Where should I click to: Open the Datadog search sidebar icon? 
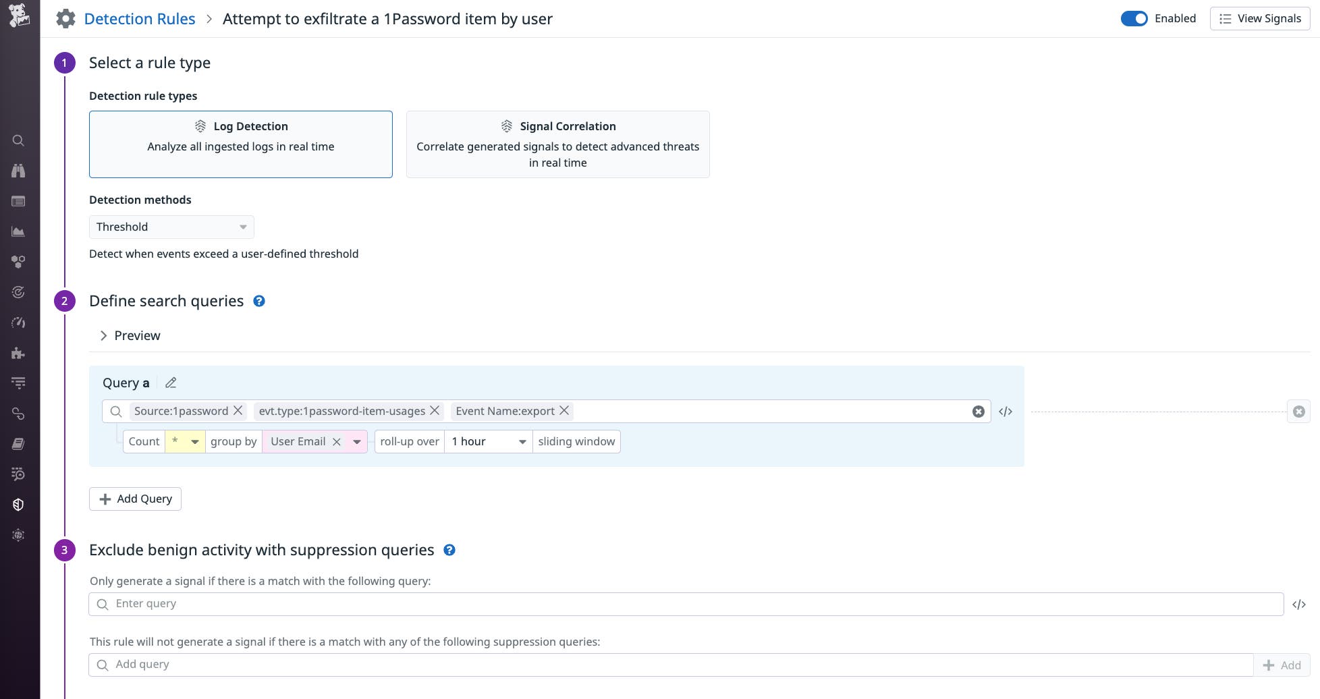pos(18,140)
